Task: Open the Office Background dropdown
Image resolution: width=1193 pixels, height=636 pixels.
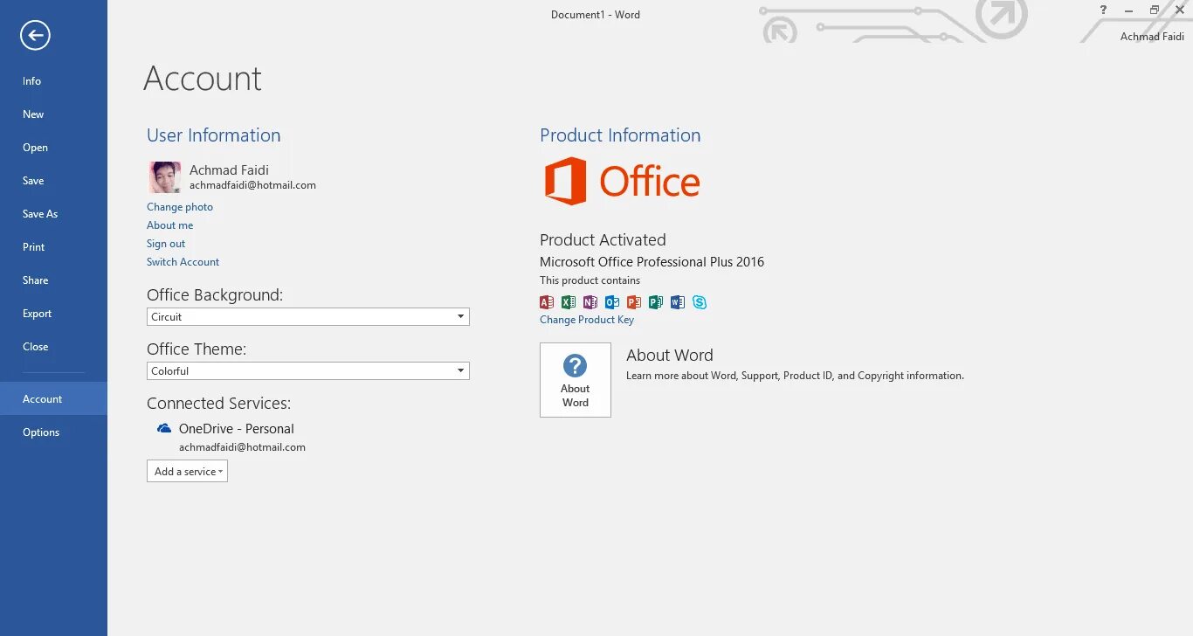Action: pos(308,316)
